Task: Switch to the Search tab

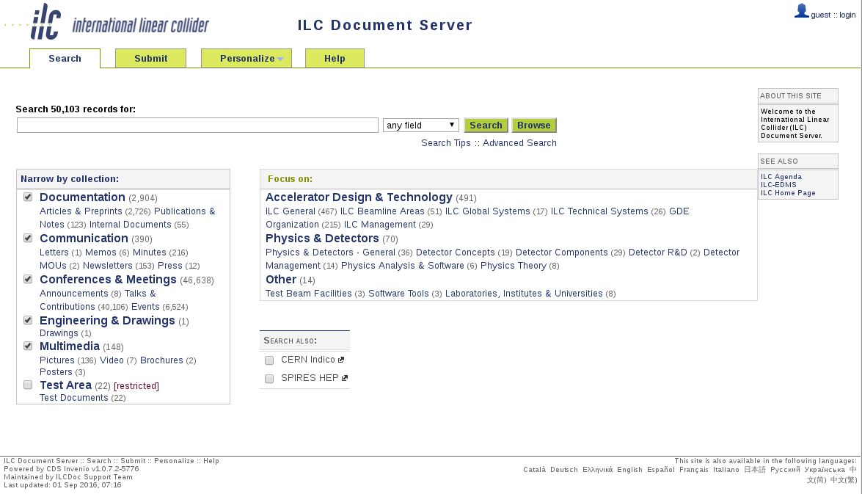Action: [x=65, y=58]
